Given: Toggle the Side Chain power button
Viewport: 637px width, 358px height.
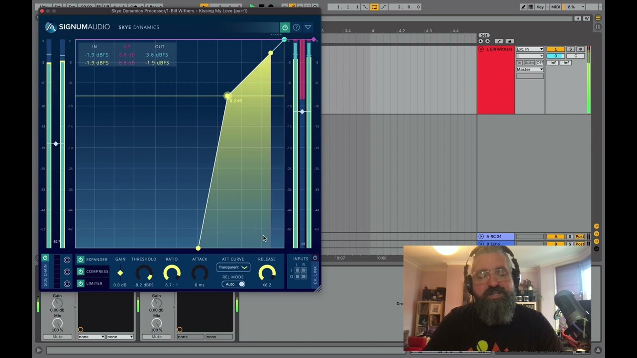Looking at the screenshot, I should [x=45, y=258].
